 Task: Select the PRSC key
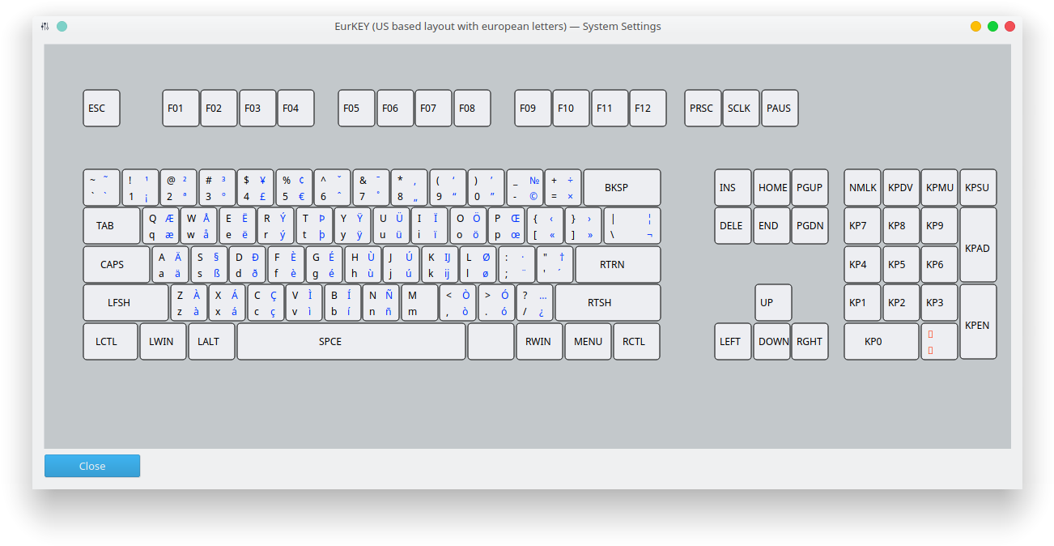[x=702, y=108]
